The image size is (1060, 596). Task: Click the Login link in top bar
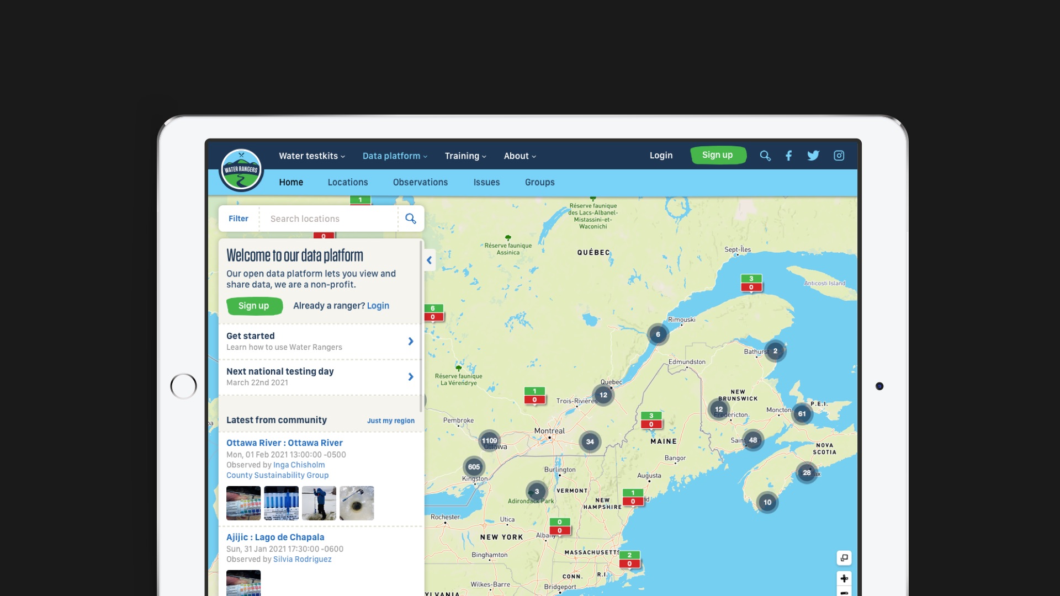(x=661, y=156)
